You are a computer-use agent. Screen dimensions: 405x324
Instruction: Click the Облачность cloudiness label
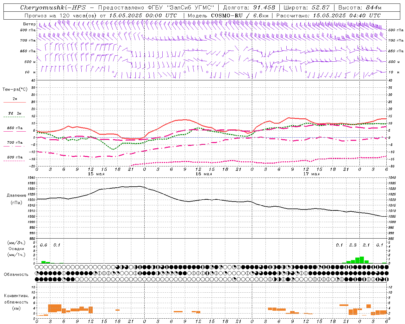coord(16,275)
